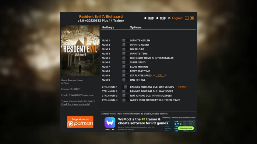Close the trainer with the X icon
The height and width of the screenshot is (144, 257).
[x=192, y=18]
